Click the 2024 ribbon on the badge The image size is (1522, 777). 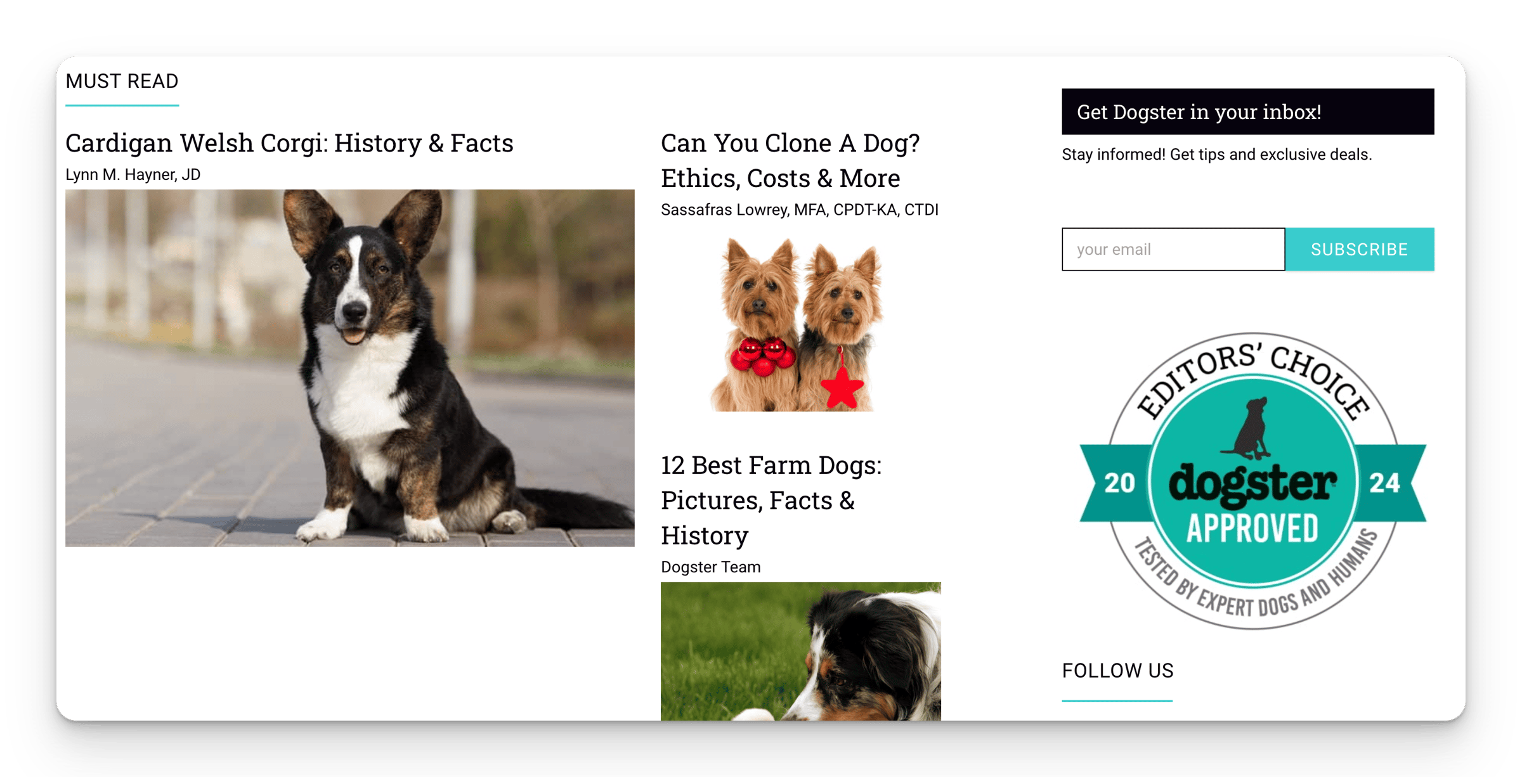pos(1252,483)
